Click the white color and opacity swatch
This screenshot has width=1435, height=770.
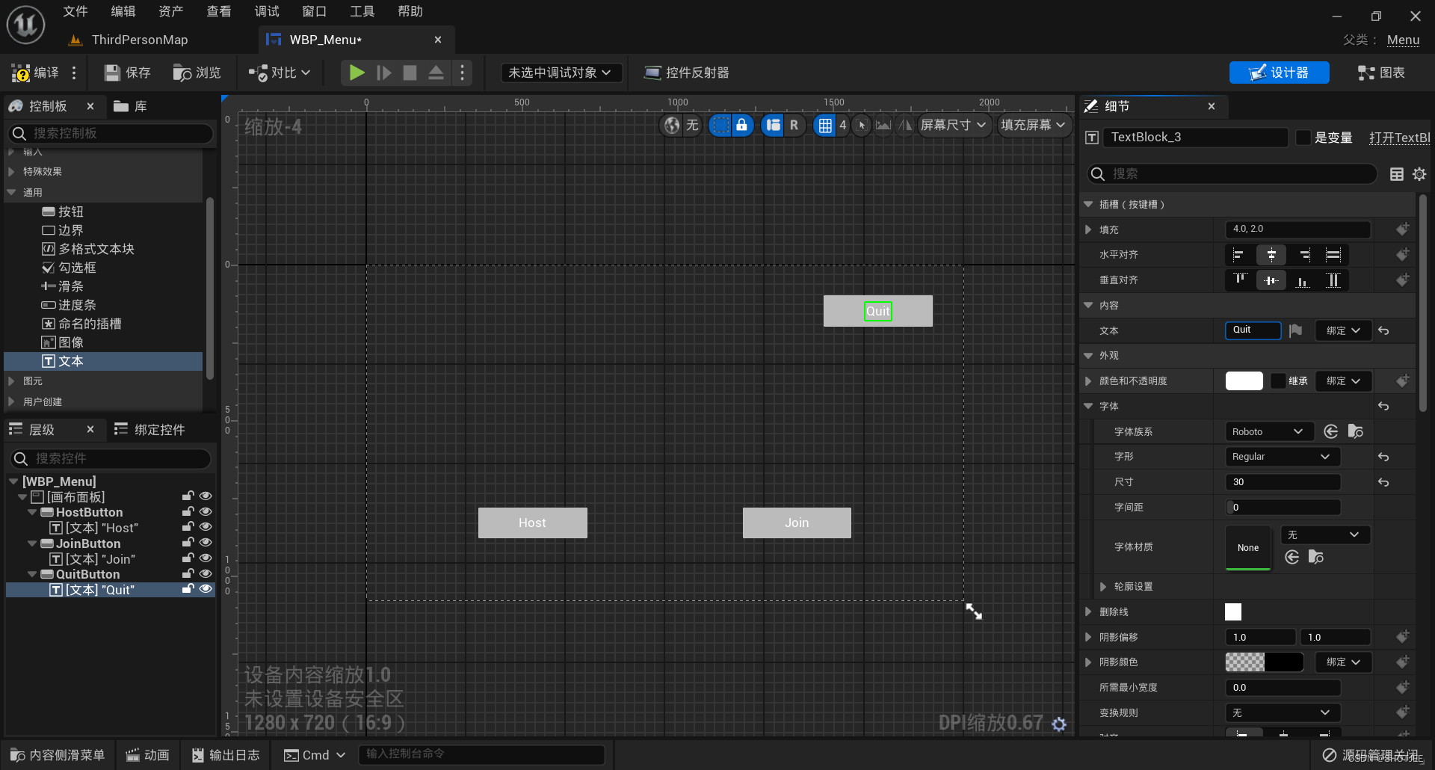pyautogui.click(x=1244, y=381)
